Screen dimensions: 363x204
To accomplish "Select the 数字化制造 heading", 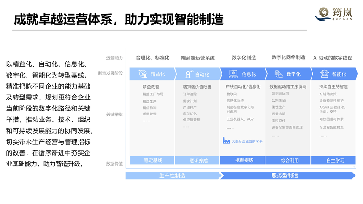I will pyautogui.click(x=244, y=58).
